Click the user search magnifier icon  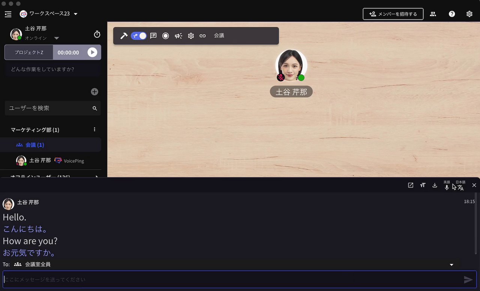(x=95, y=108)
